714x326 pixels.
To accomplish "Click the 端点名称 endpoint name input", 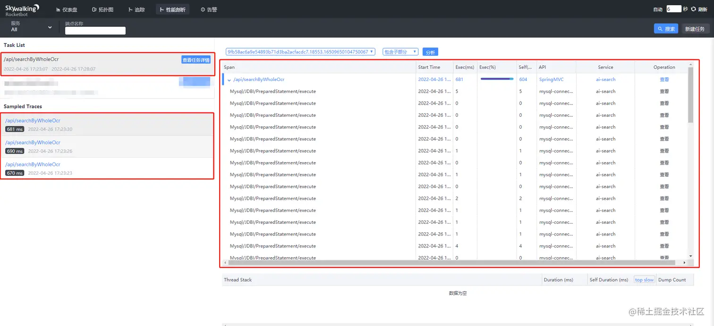I will 95,31.
